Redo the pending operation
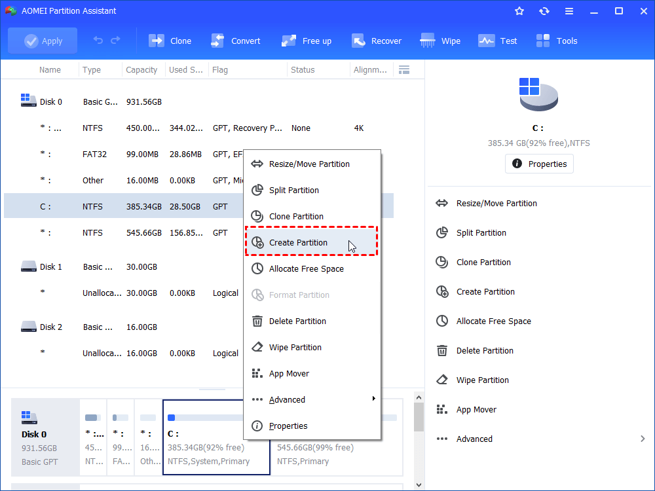The width and height of the screenshot is (655, 491). coord(115,41)
